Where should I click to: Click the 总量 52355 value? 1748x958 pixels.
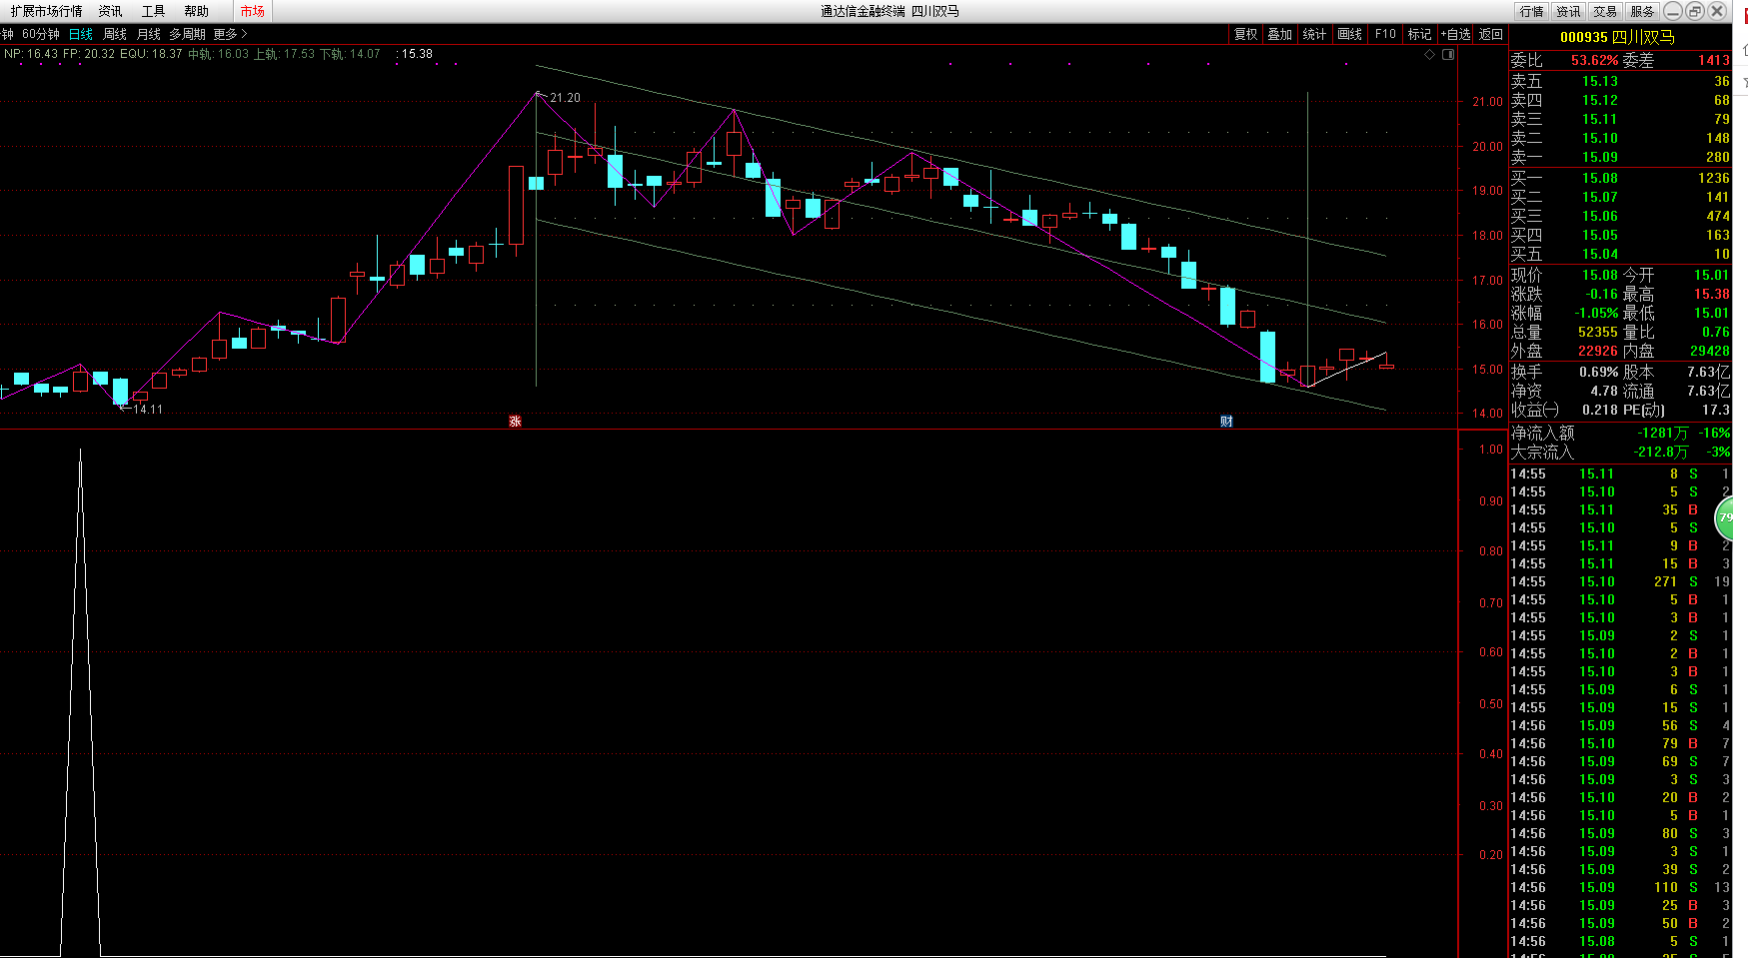click(1597, 332)
